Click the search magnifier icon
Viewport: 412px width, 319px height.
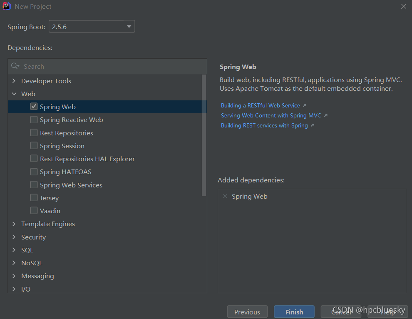pos(15,66)
